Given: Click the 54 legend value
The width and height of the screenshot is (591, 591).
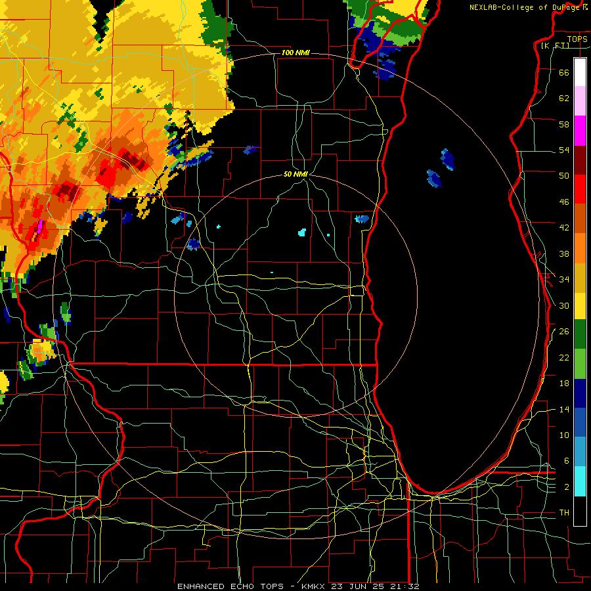Looking at the screenshot, I should click(564, 150).
